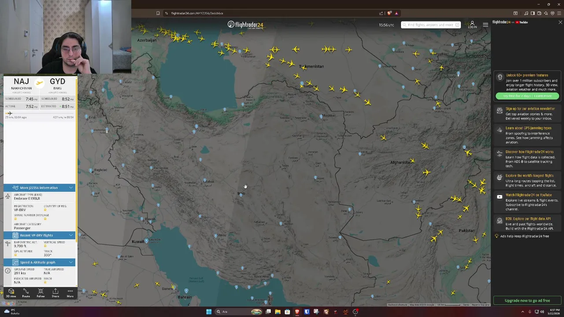Open Brave browser from the taskbar
Viewport: 564px width, 317px height.
[x=297, y=312]
